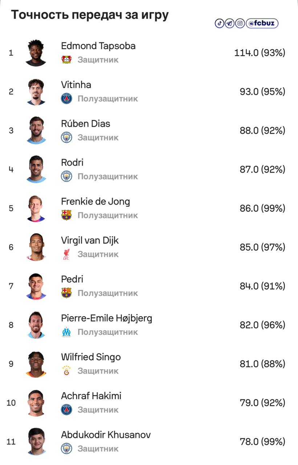Click Manchester City crest under Abdukodir Khusanov

[66, 449]
